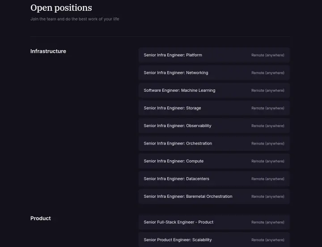Viewport: 322px width, 247px height.
Task: Click Senior Infra Engineer: Orchestration job
Action: (214, 144)
